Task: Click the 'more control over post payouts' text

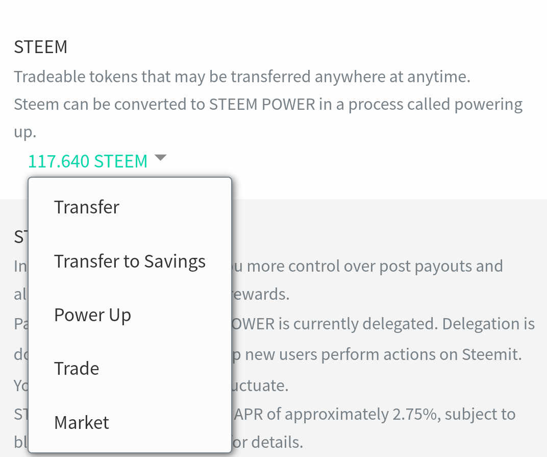Action: pyautogui.click(x=367, y=266)
